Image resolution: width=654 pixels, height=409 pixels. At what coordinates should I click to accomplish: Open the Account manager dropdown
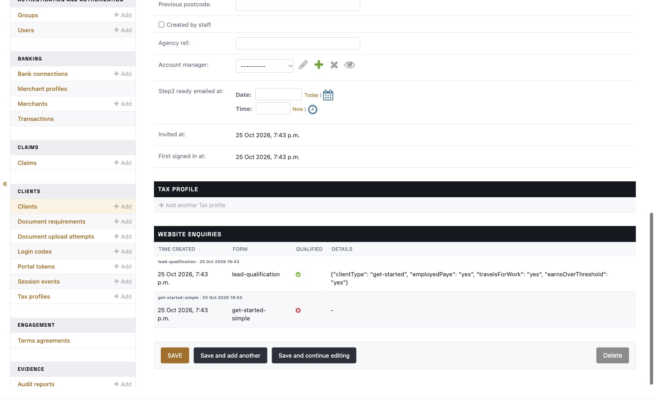point(264,66)
